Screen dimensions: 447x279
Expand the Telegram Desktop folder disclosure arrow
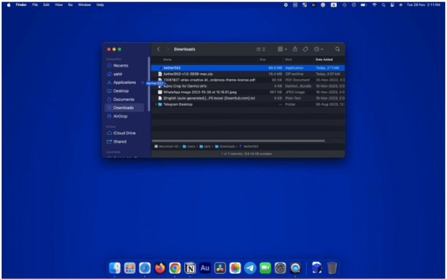pyautogui.click(x=156, y=105)
